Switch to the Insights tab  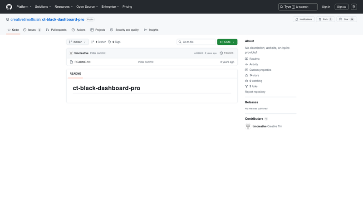click(152, 30)
